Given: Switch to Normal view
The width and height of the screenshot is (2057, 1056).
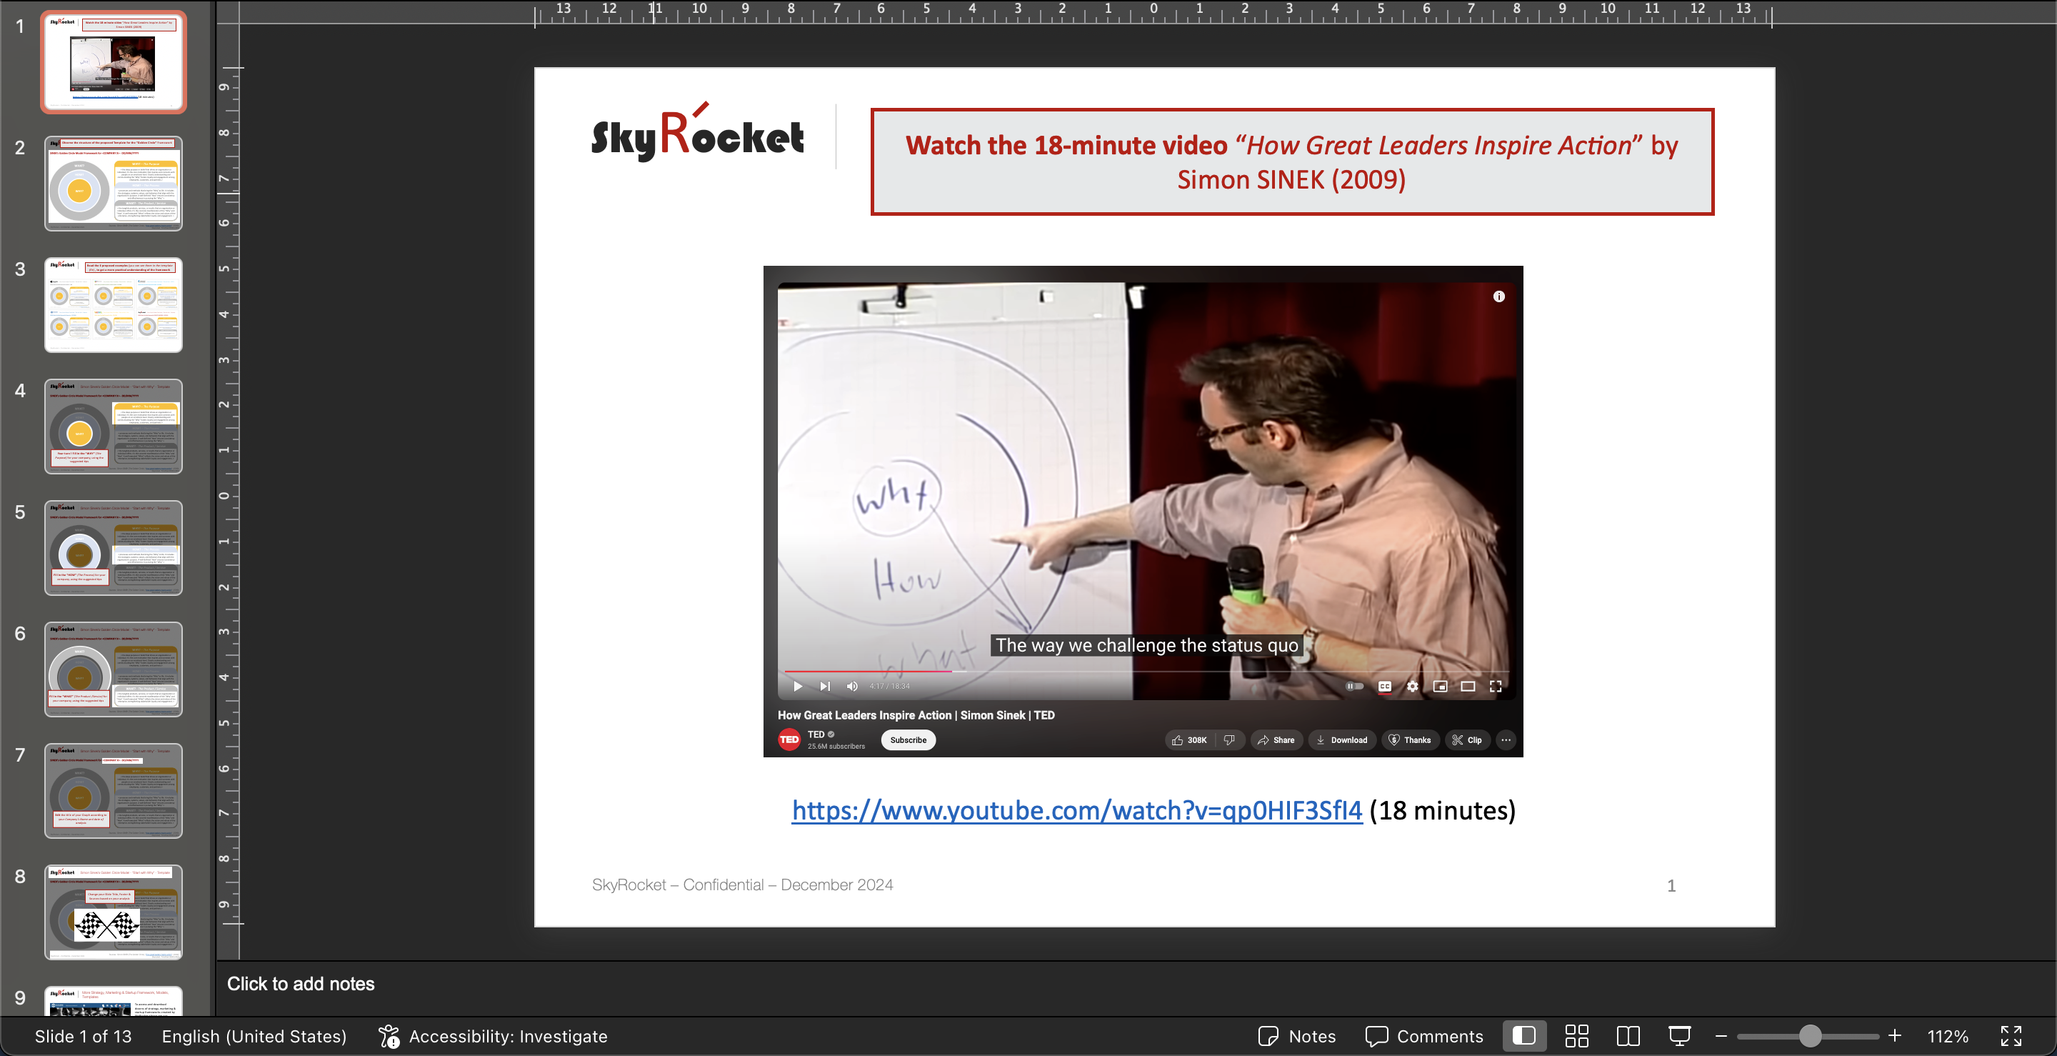Looking at the screenshot, I should [1523, 1036].
